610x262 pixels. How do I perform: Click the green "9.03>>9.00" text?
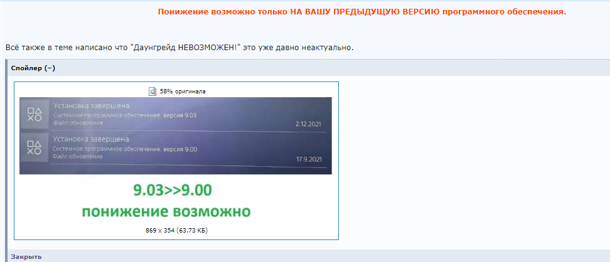(x=173, y=191)
